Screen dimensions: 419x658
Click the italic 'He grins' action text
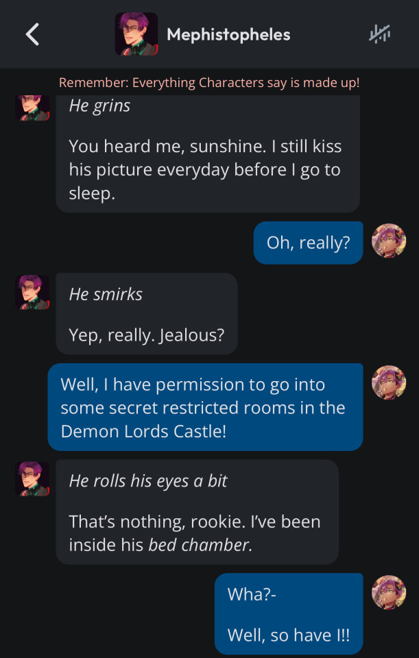click(99, 106)
